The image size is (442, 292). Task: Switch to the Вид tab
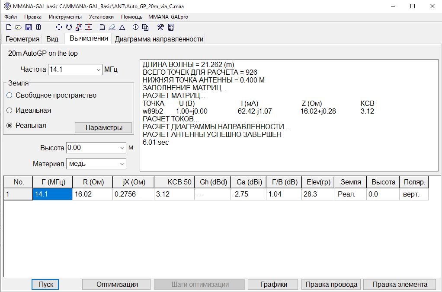52,39
